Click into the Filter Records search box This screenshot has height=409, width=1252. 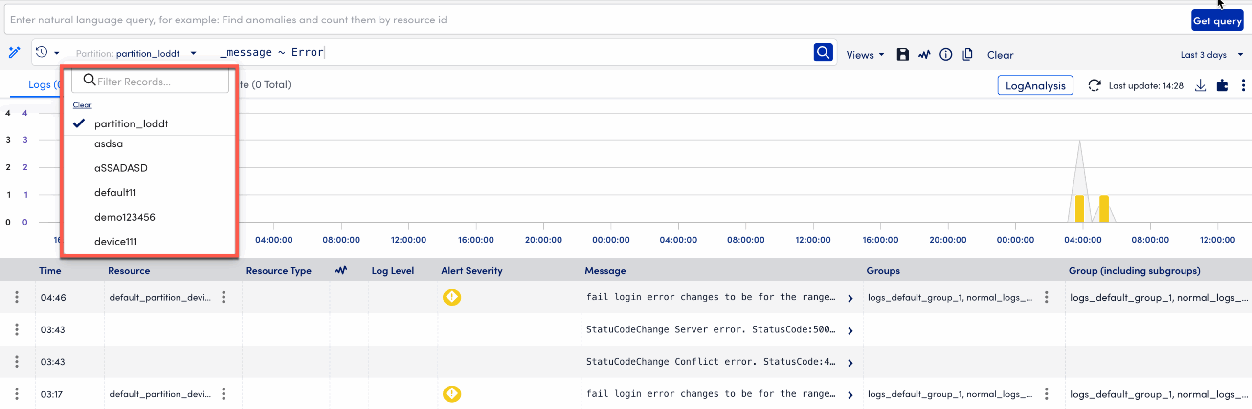(150, 82)
